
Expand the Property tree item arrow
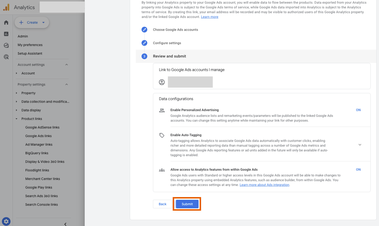pos(17,93)
